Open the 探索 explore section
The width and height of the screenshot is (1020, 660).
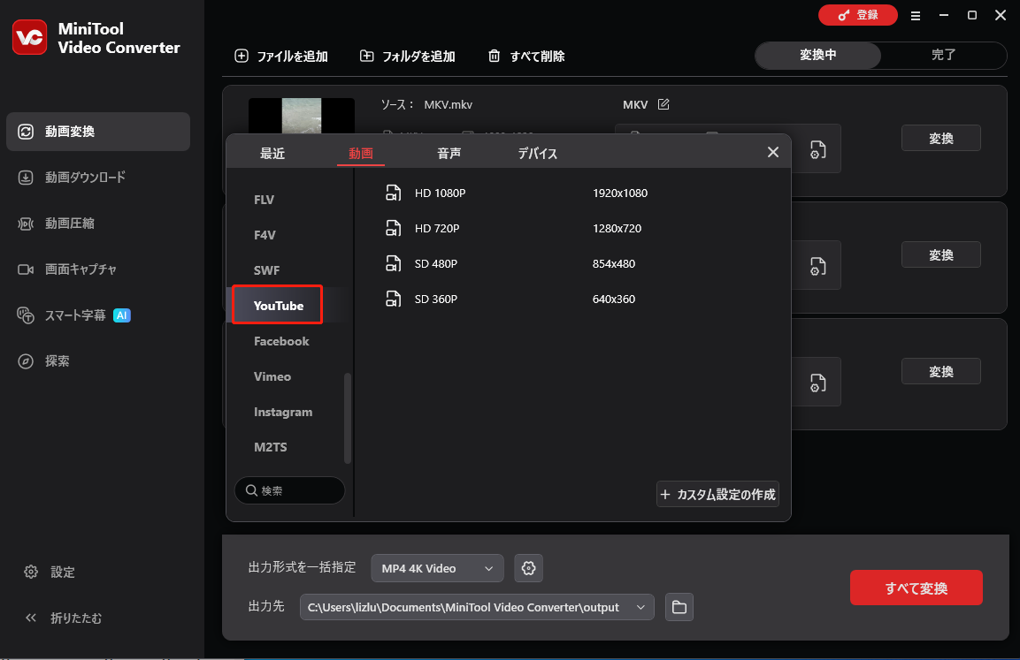[66, 360]
